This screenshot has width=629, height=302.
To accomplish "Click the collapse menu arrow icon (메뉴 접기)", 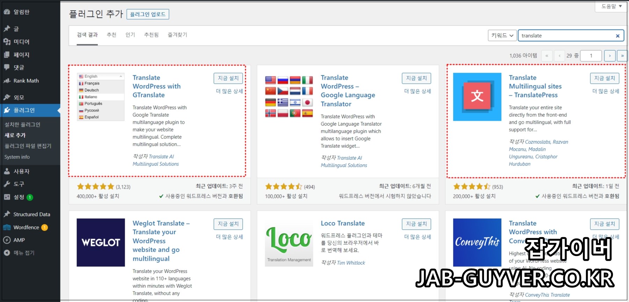I will (x=7, y=253).
